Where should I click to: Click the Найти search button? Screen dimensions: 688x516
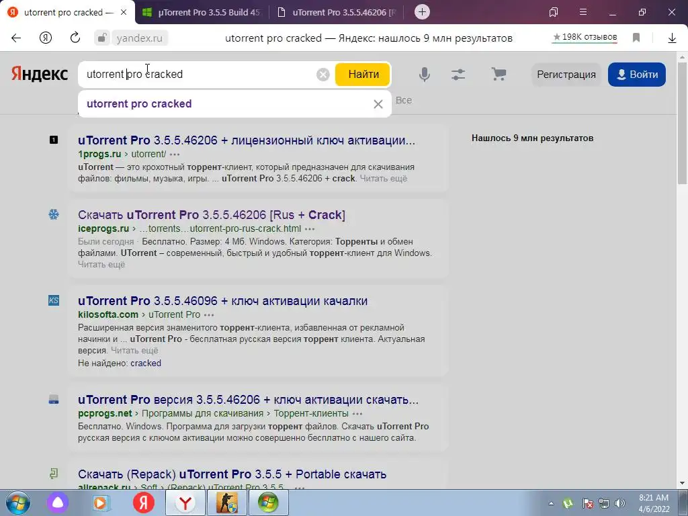[363, 75]
